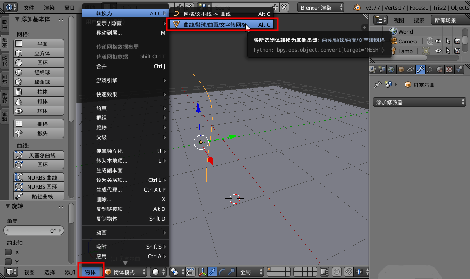Viewport: 470px width, 279px height.
Task: Click 搜索 in the Outliner header
Action: (420, 20)
